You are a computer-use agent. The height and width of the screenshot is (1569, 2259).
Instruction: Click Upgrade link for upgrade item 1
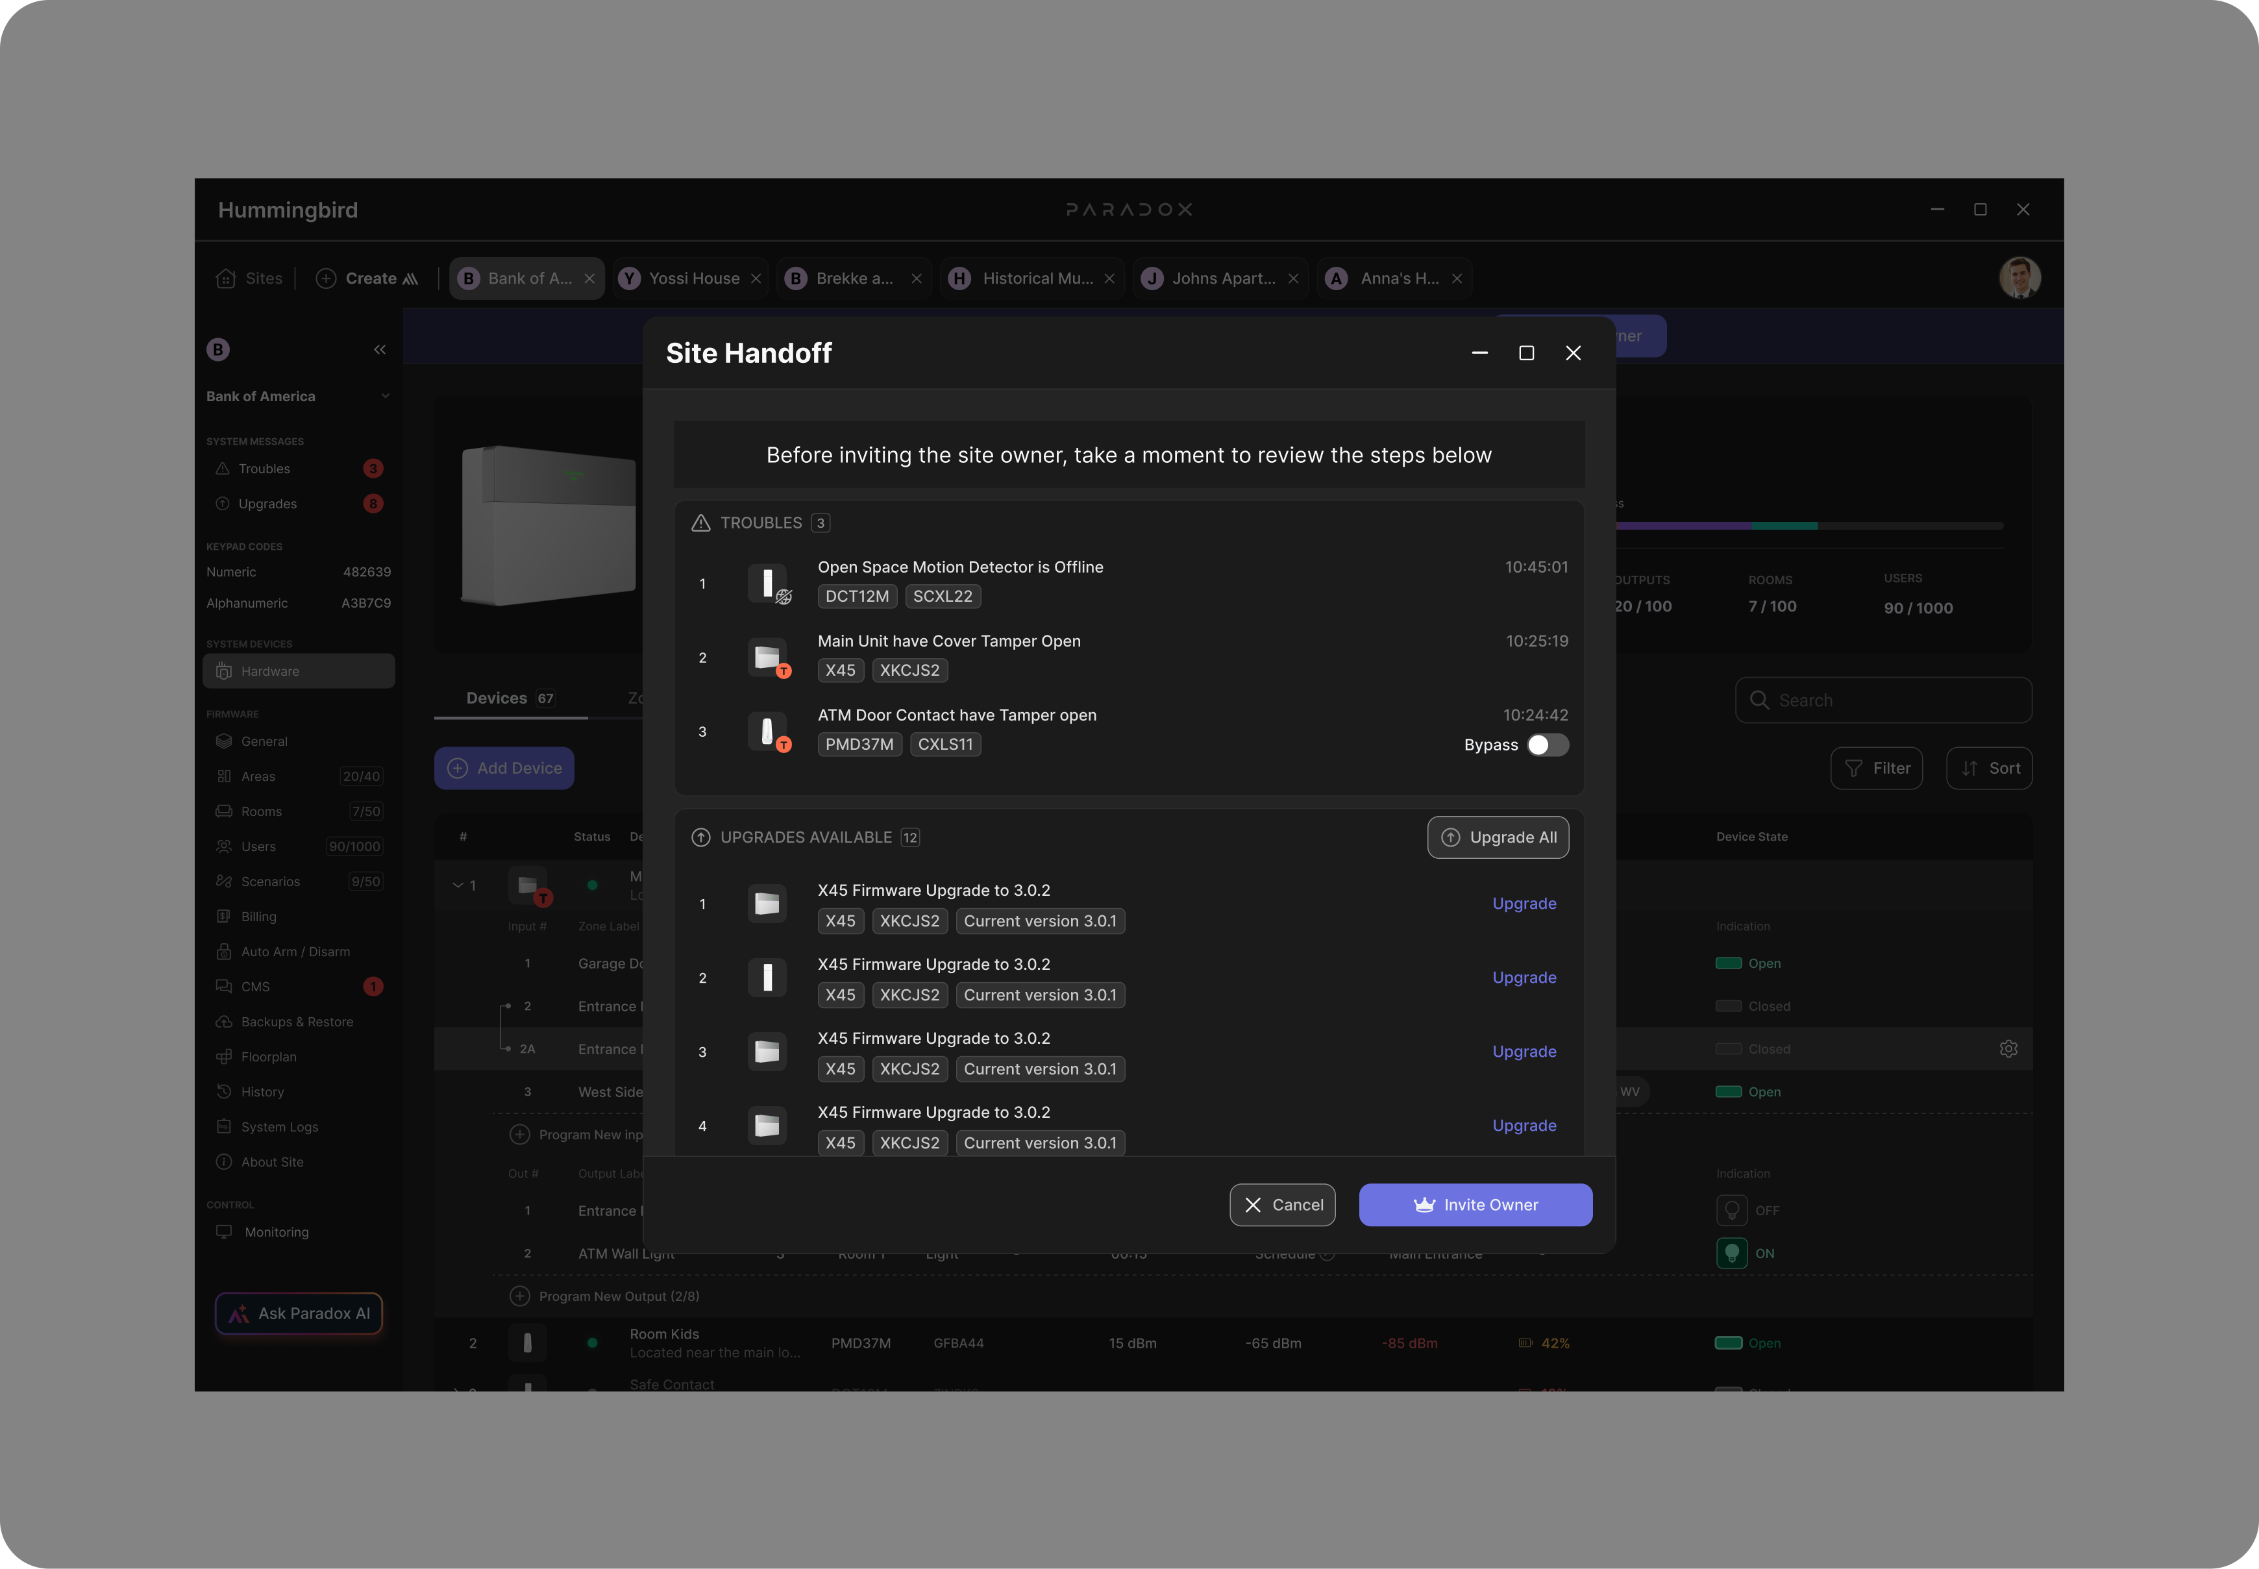pyautogui.click(x=1524, y=904)
